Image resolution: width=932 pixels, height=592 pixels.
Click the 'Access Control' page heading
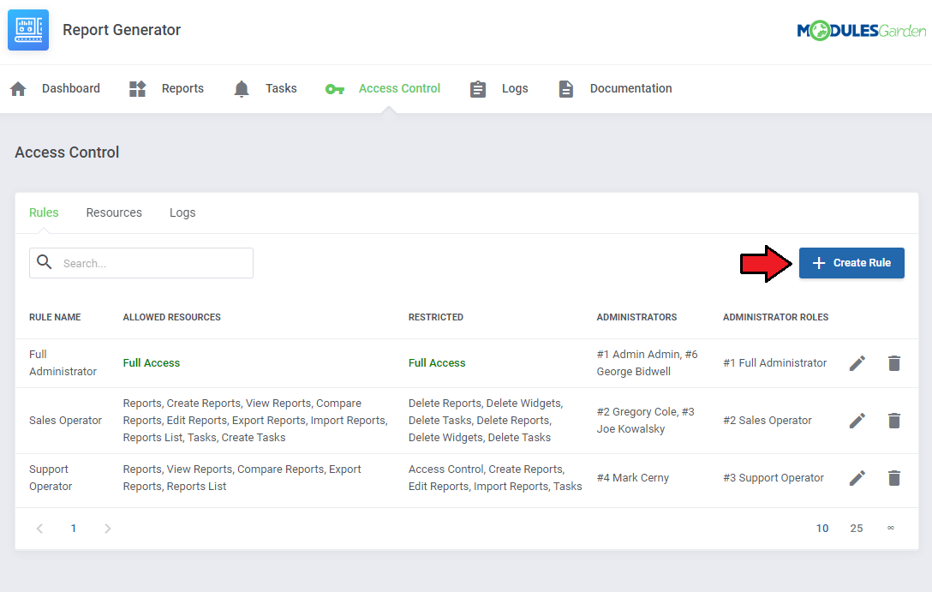click(67, 152)
